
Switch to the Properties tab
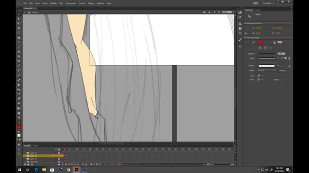point(249,10)
